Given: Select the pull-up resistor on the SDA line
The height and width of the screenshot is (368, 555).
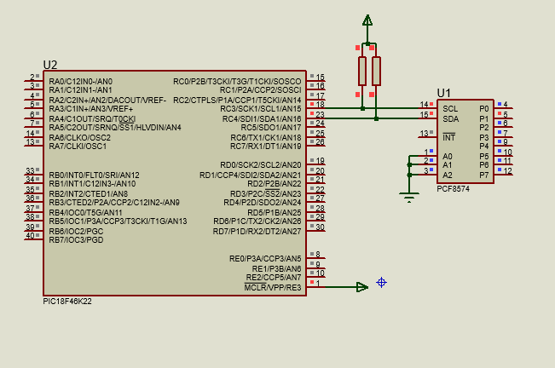Looking at the screenshot, I should pos(376,71).
